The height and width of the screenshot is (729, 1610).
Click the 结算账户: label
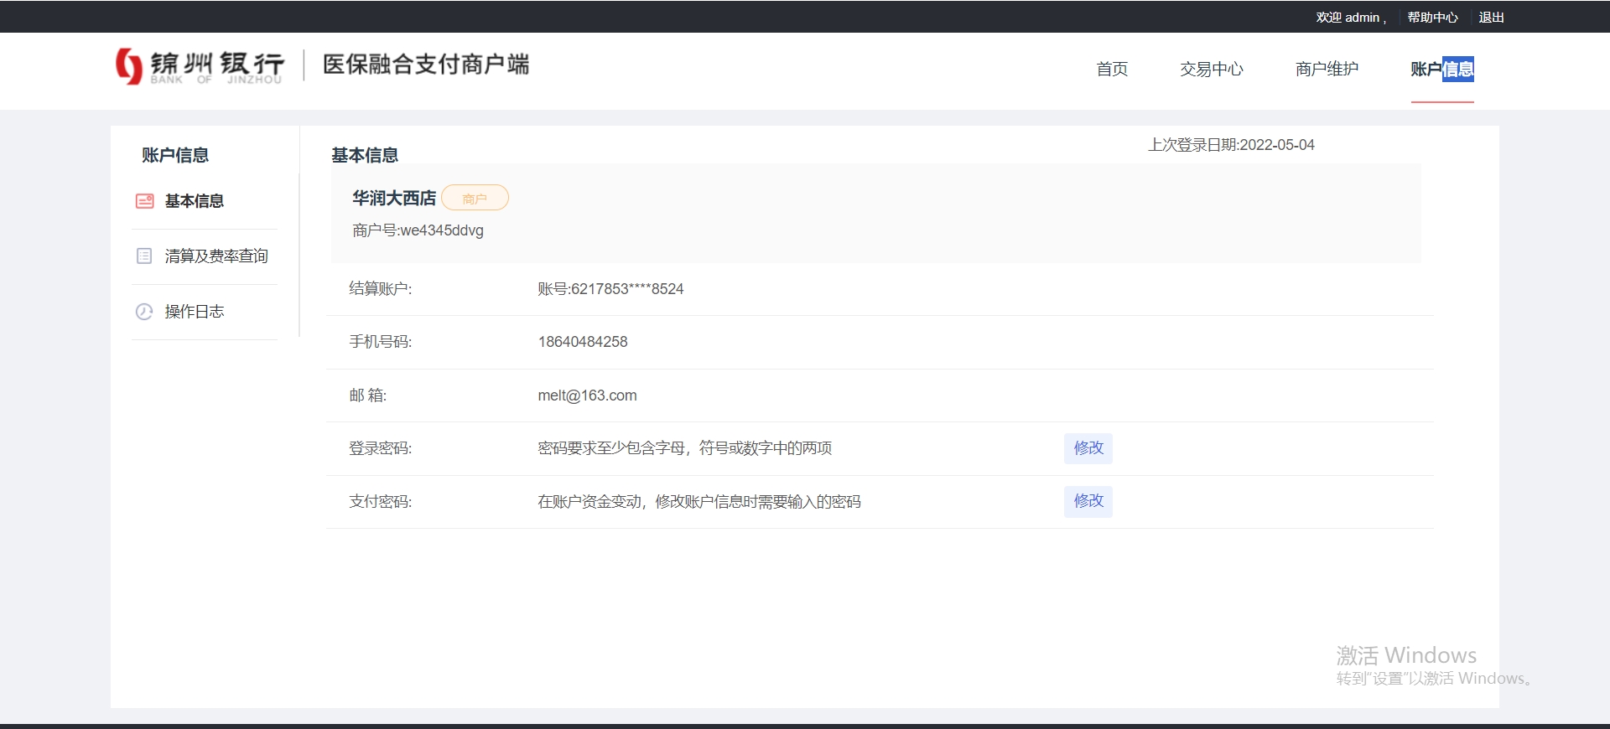pos(381,289)
